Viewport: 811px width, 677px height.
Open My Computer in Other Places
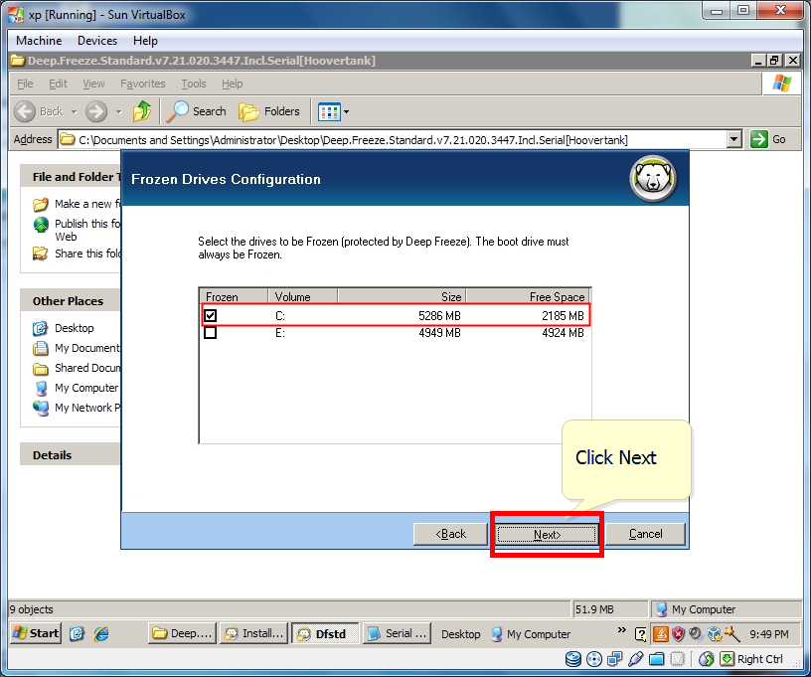click(76, 388)
